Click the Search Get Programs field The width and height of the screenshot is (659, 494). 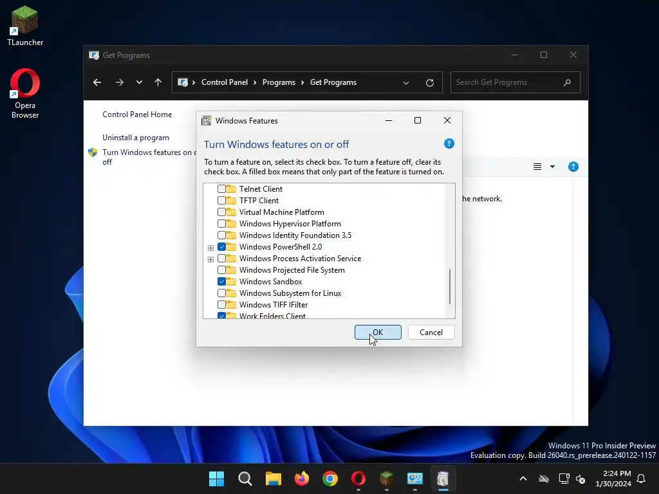(515, 82)
